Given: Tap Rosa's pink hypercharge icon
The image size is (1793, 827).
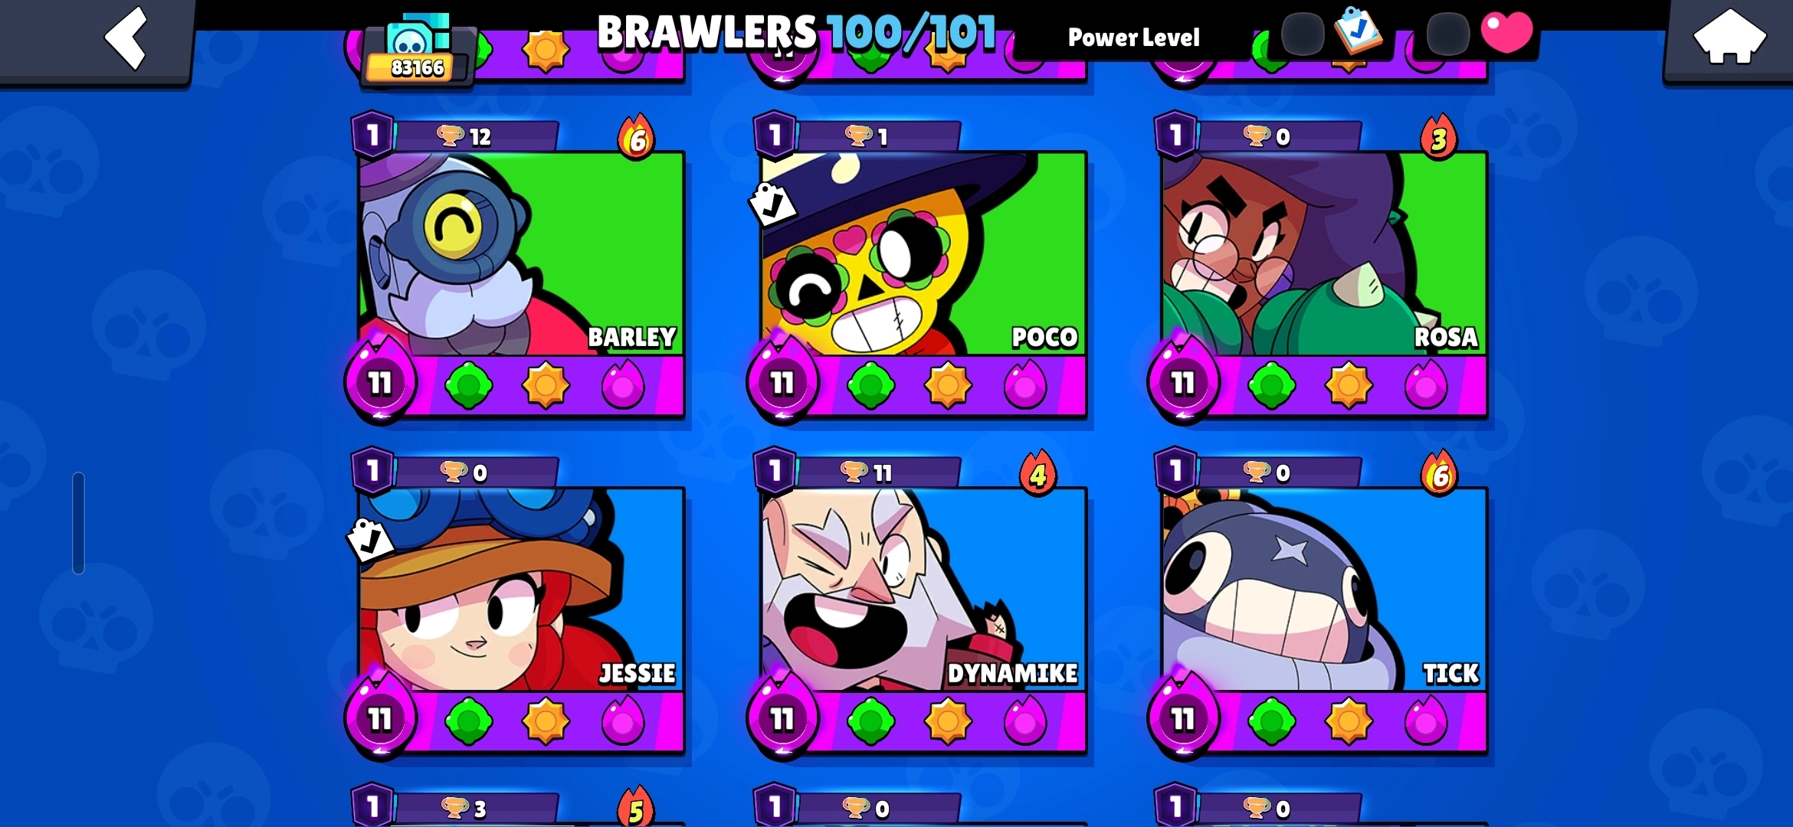Looking at the screenshot, I should 1425,385.
